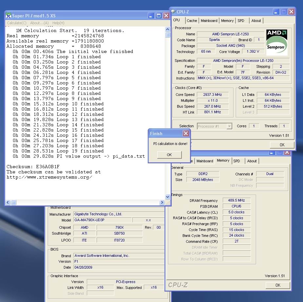Click the Bus Speed value 267.0 MHz

pyautogui.click(x=213, y=106)
